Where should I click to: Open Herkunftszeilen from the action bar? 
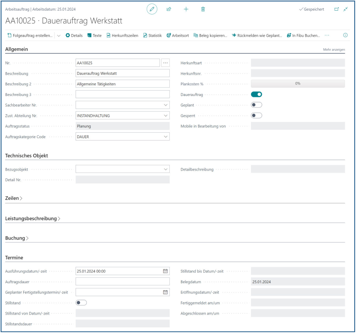point(122,35)
